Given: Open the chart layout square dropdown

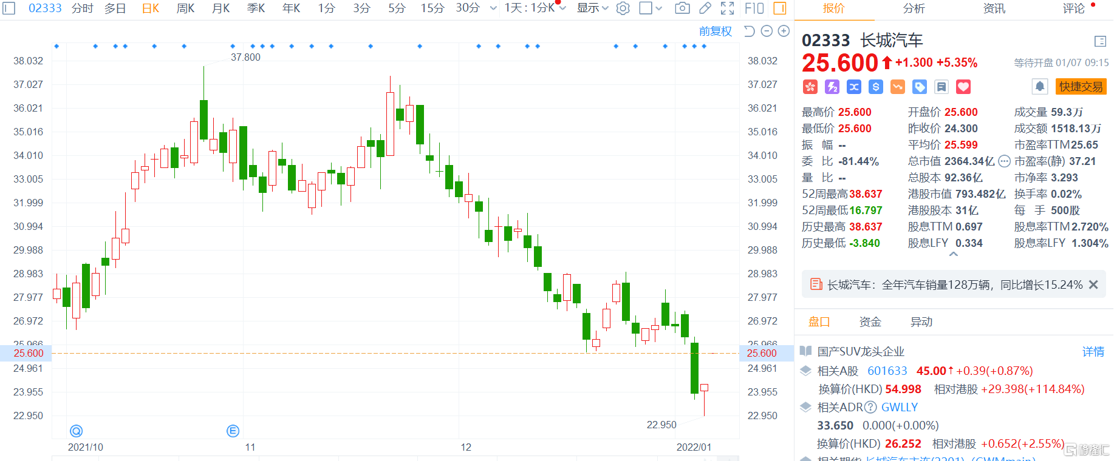Looking at the screenshot, I should click(659, 8).
